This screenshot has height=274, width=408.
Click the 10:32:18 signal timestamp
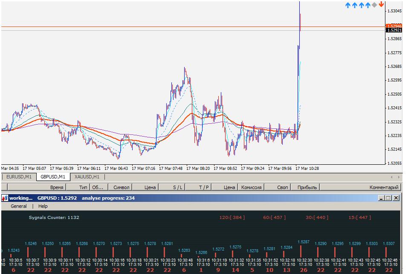tap(287, 260)
